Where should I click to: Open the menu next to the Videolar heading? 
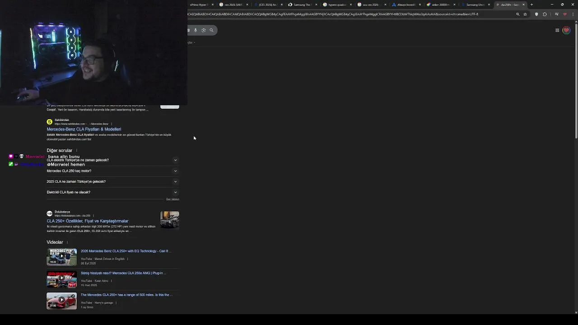click(67, 242)
